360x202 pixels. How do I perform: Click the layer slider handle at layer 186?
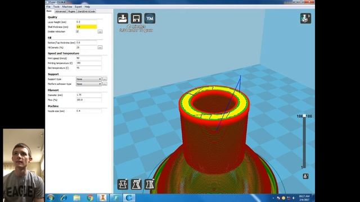pyautogui.click(x=304, y=116)
